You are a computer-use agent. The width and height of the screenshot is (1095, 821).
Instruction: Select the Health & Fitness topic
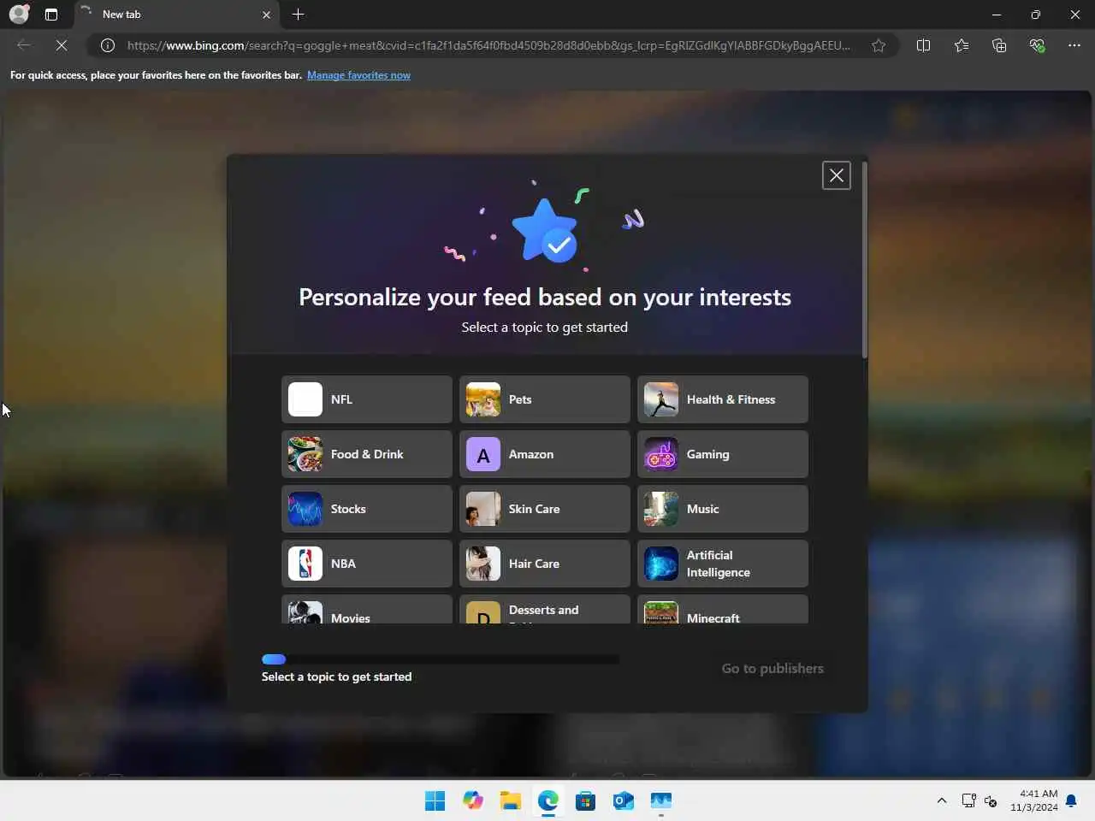click(723, 399)
